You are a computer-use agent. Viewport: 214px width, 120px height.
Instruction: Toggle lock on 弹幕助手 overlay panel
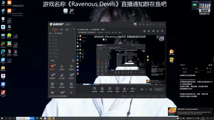click(x=209, y=65)
